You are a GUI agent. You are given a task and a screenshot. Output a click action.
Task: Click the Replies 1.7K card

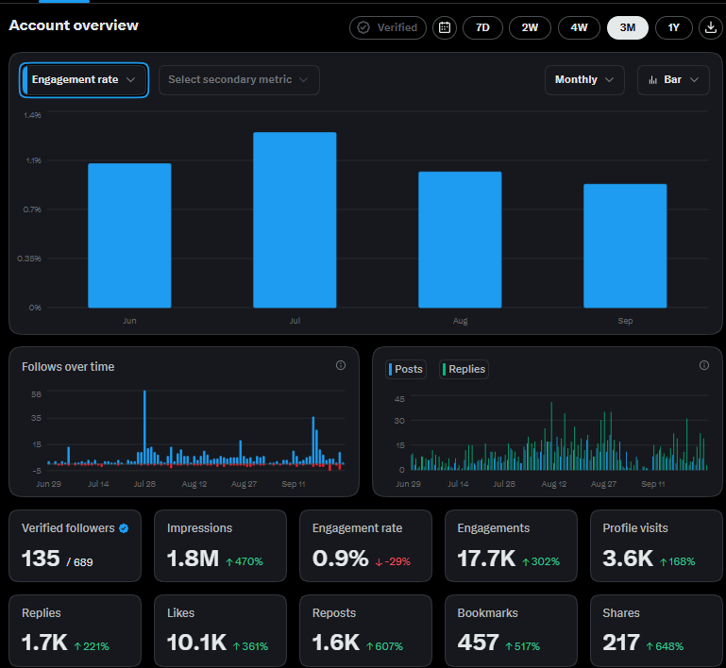75,630
